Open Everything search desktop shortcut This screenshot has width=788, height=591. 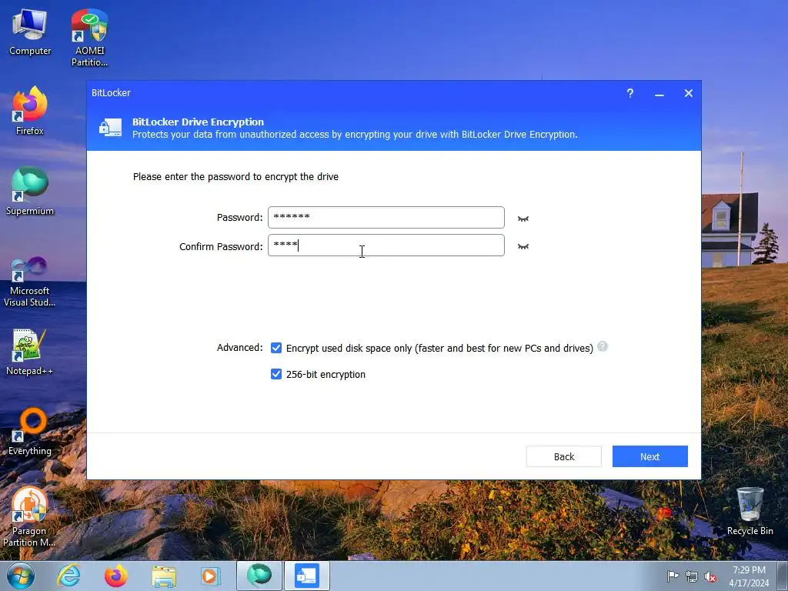coord(30,432)
